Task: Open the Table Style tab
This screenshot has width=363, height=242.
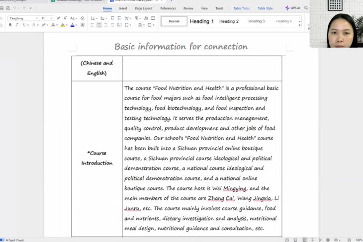Action: (265, 8)
